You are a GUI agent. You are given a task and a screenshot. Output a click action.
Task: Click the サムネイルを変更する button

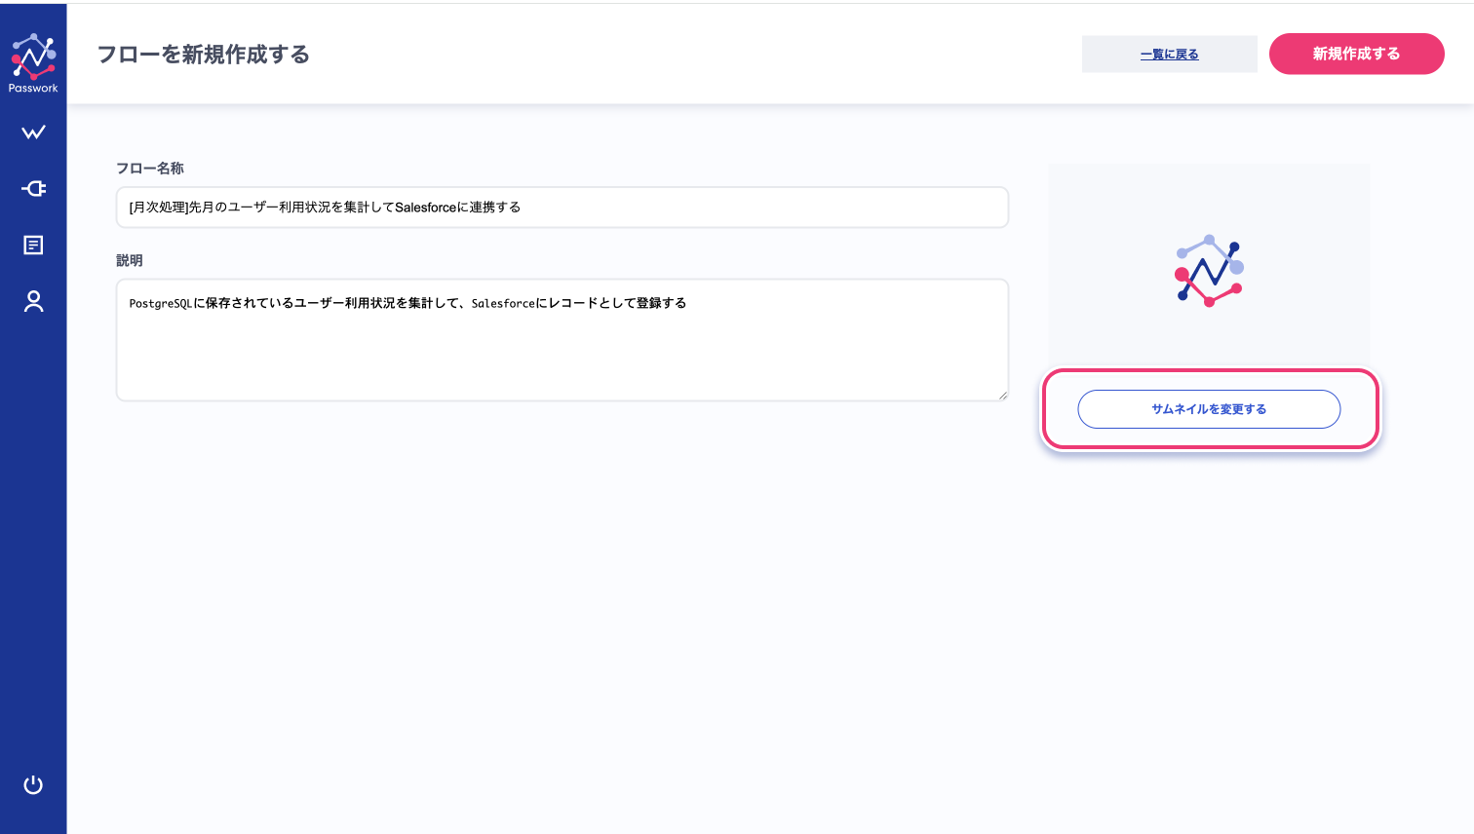click(x=1209, y=409)
